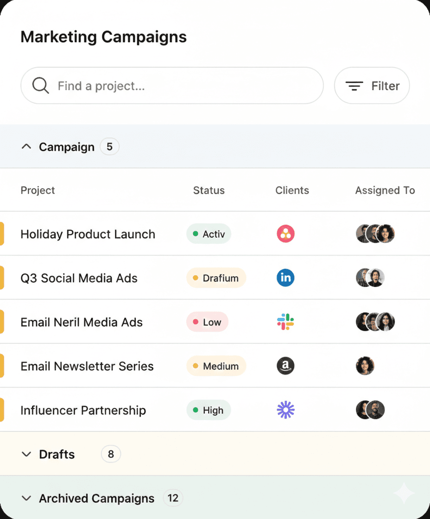Select the Assigned To column header
The width and height of the screenshot is (430, 519).
(385, 190)
